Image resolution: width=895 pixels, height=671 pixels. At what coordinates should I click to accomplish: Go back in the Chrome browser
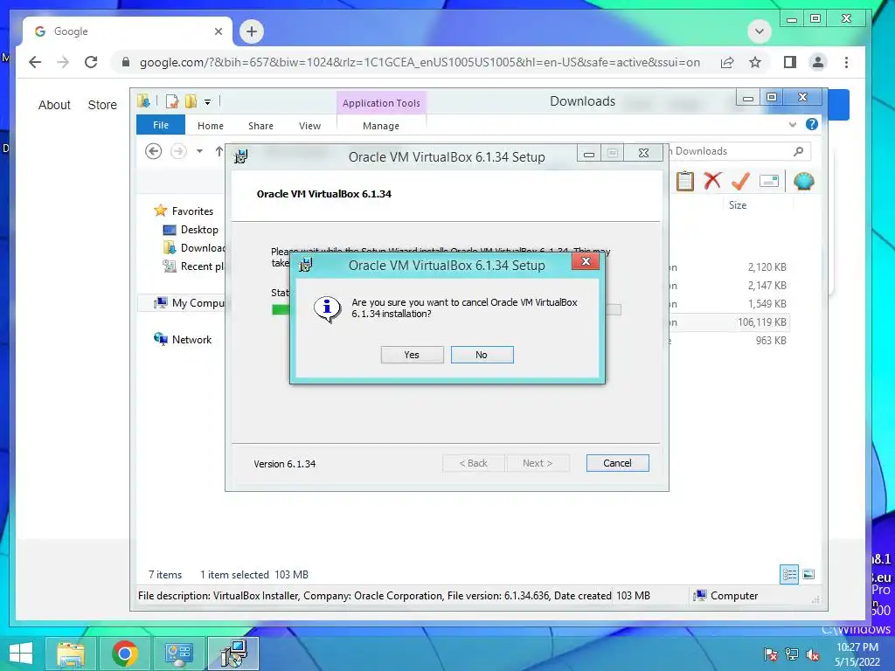[x=35, y=62]
